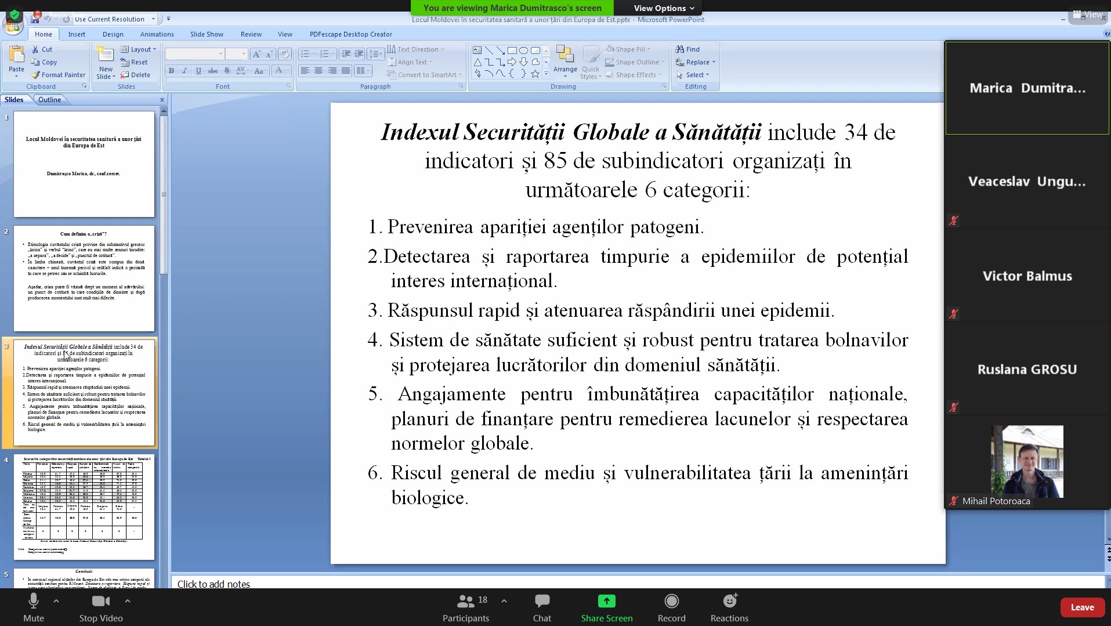Viewport: 1111px width, 626px height.
Task: Click the Find binoculars button
Action: (x=688, y=49)
